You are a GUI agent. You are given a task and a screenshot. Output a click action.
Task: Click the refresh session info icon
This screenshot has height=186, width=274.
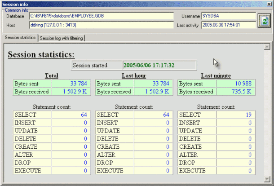coord(263,20)
